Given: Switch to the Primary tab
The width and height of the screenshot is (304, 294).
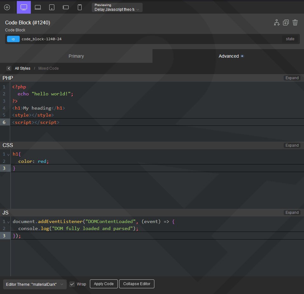Looking at the screenshot, I should tap(76, 56).
